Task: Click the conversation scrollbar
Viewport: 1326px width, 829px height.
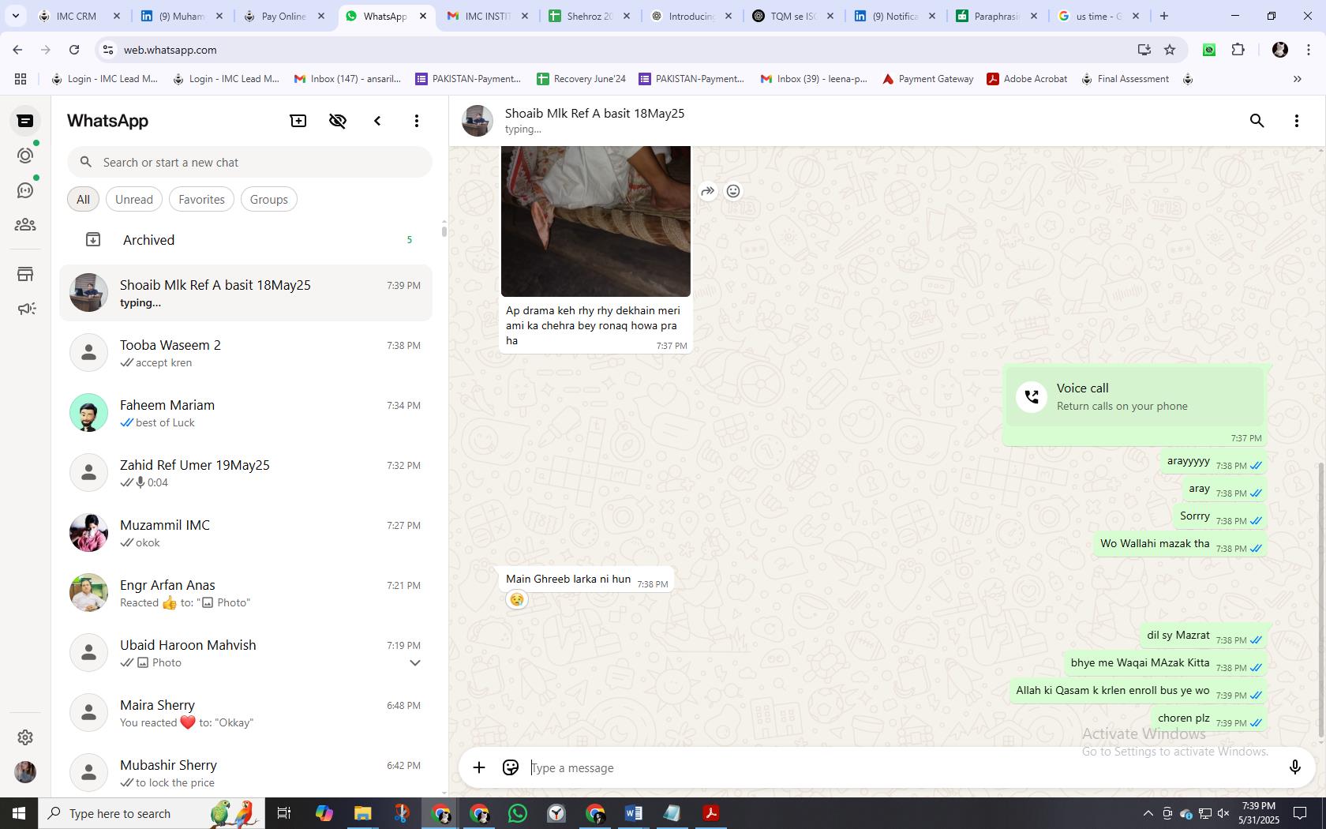Action: pos(1321,600)
